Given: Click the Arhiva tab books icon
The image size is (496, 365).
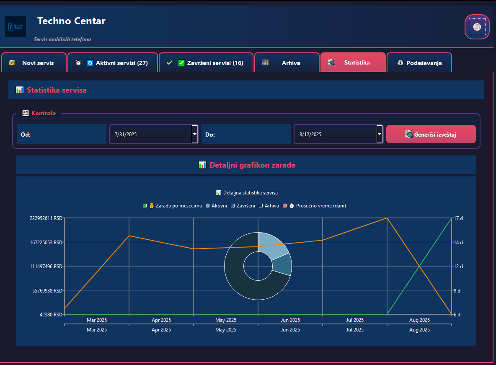Looking at the screenshot, I should (265, 63).
